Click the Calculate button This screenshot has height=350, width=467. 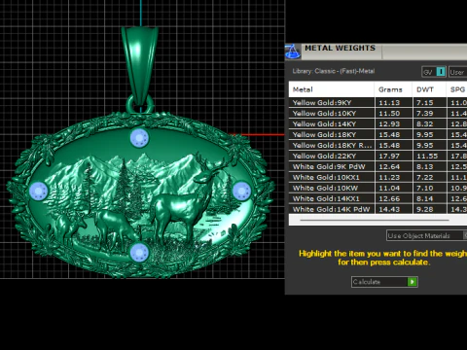(384, 282)
